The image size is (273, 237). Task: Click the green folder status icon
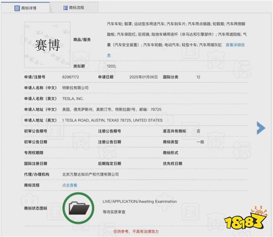click(79, 208)
